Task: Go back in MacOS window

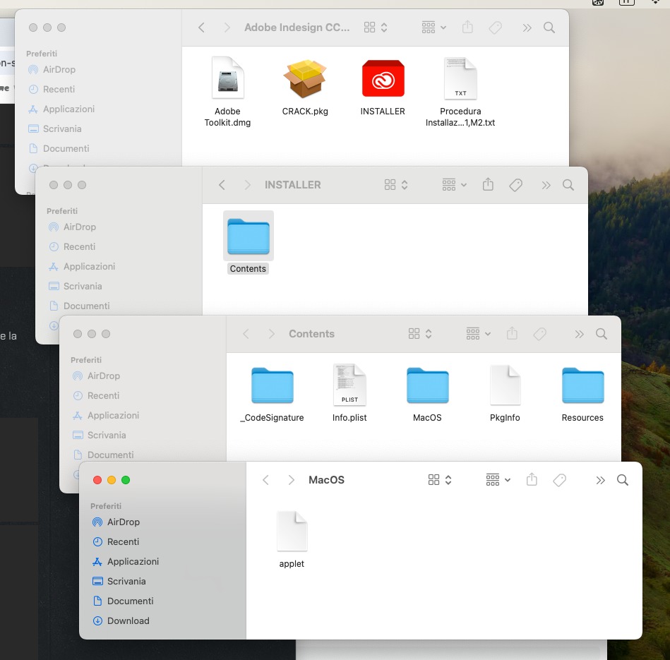Action: tap(265, 480)
